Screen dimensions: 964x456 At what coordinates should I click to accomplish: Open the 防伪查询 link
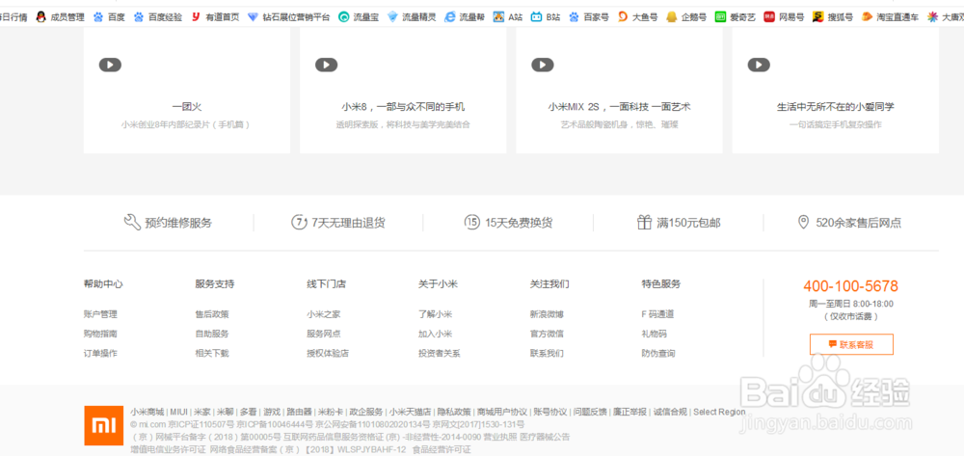point(658,354)
